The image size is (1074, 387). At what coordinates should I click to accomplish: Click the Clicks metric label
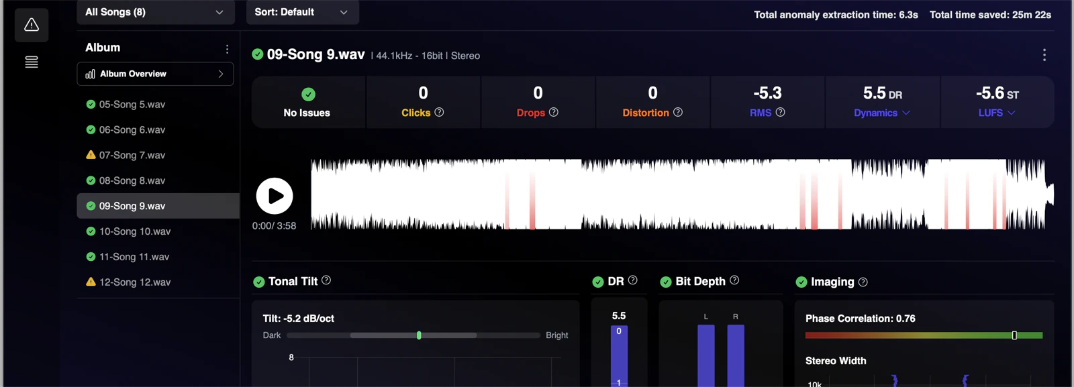[416, 113]
